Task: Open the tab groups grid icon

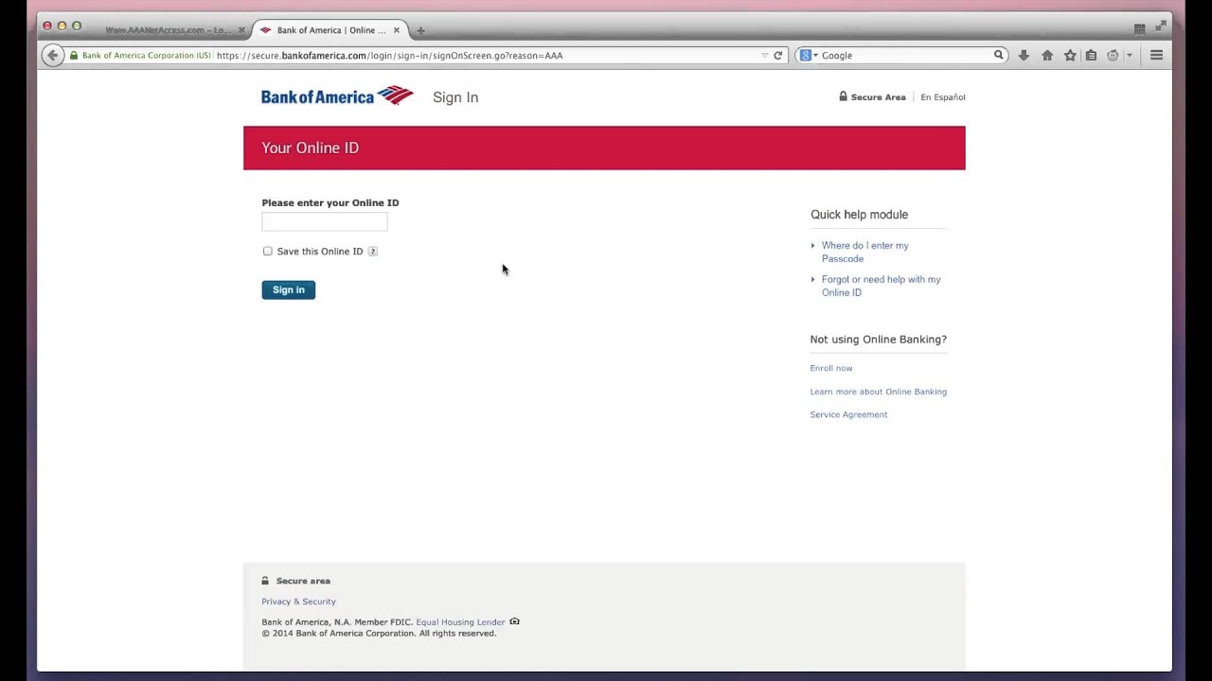Action: [1140, 29]
